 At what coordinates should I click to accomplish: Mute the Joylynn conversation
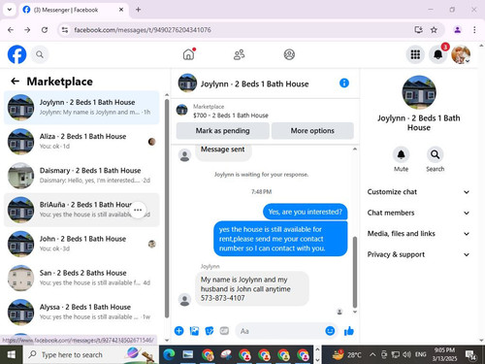pyautogui.click(x=401, y=154)
